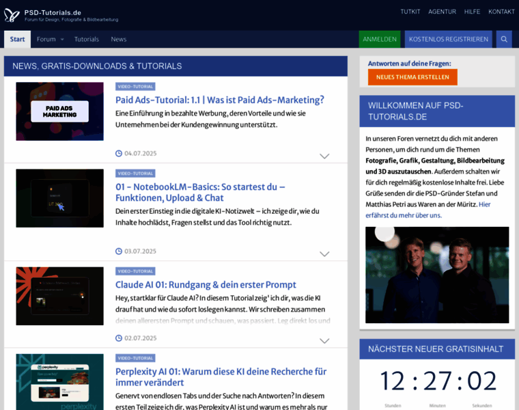
Task: Open the HILFE top link
Action: point(472,12)
